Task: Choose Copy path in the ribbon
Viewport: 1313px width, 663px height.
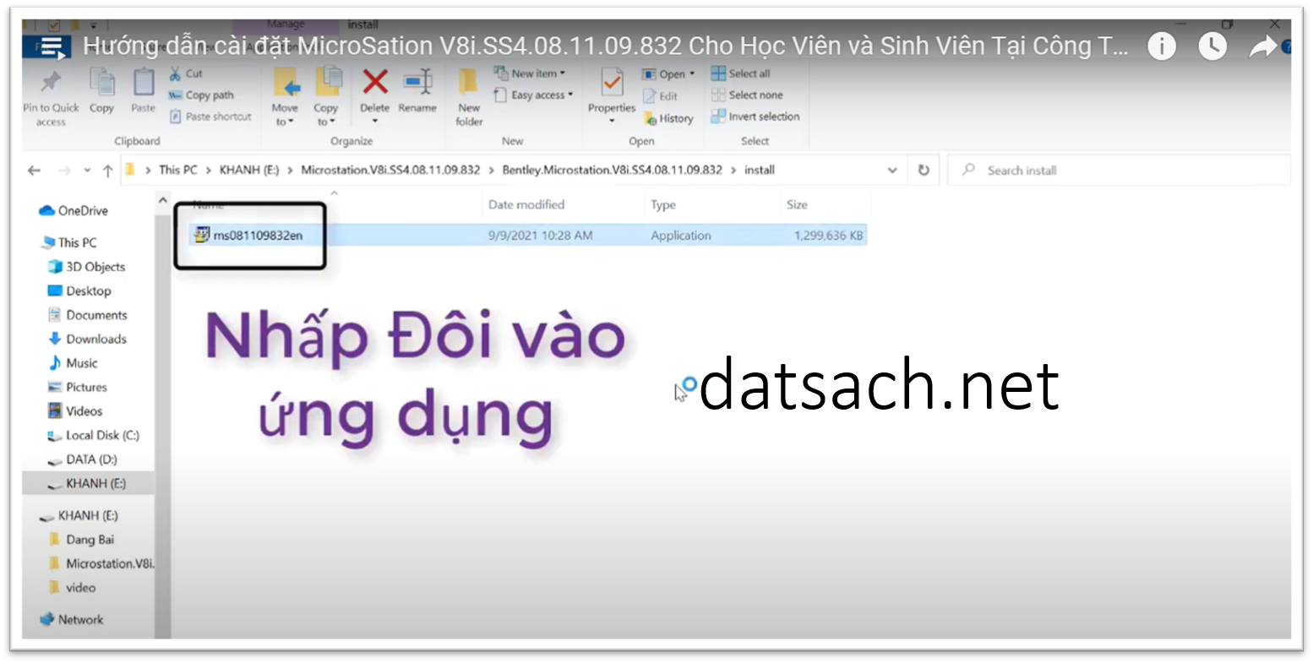Action: pos(201,95)
